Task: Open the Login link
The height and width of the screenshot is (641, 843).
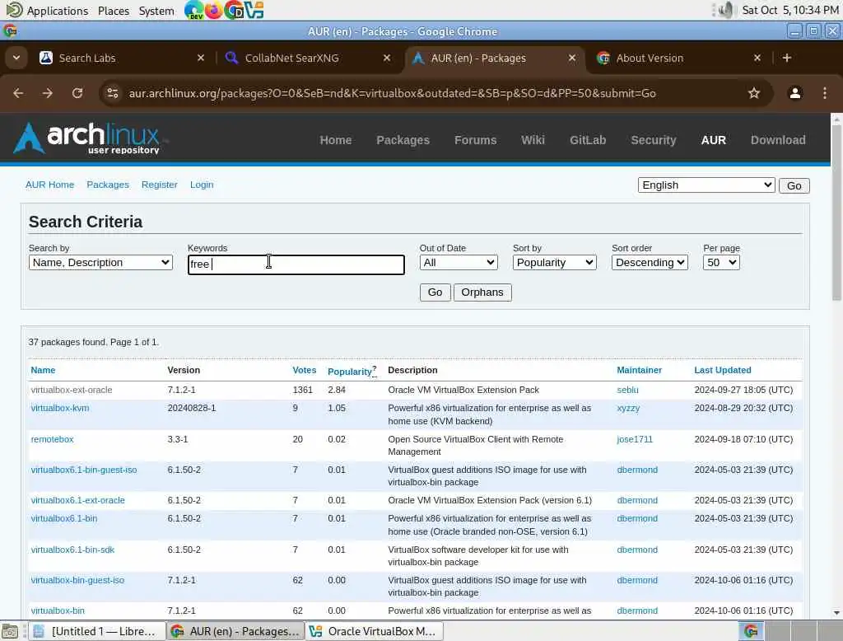Action: [202, 185]
